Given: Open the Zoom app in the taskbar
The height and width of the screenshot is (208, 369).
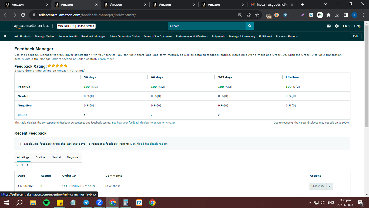Looking at the screenshot, I should point(99,203).
